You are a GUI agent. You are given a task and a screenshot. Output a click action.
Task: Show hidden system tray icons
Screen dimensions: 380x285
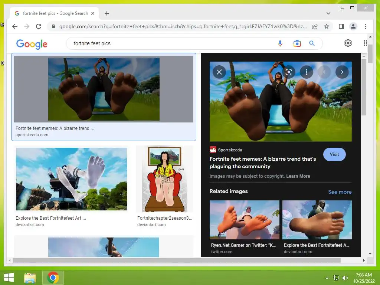coord(327,278)
